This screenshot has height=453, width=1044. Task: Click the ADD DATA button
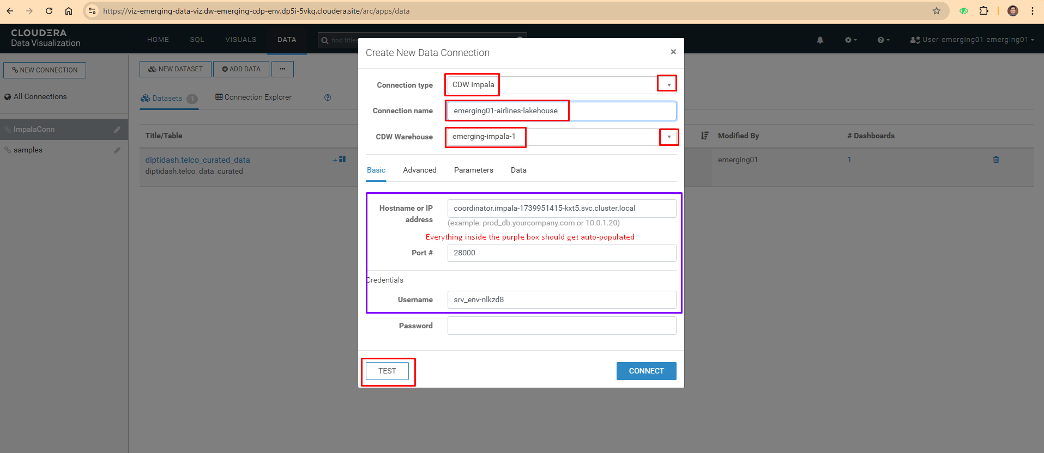point(241,69)
